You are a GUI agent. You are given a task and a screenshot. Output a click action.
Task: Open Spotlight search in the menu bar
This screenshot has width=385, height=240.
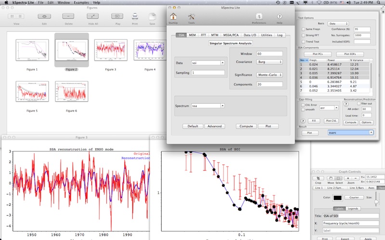click(378, 2)
